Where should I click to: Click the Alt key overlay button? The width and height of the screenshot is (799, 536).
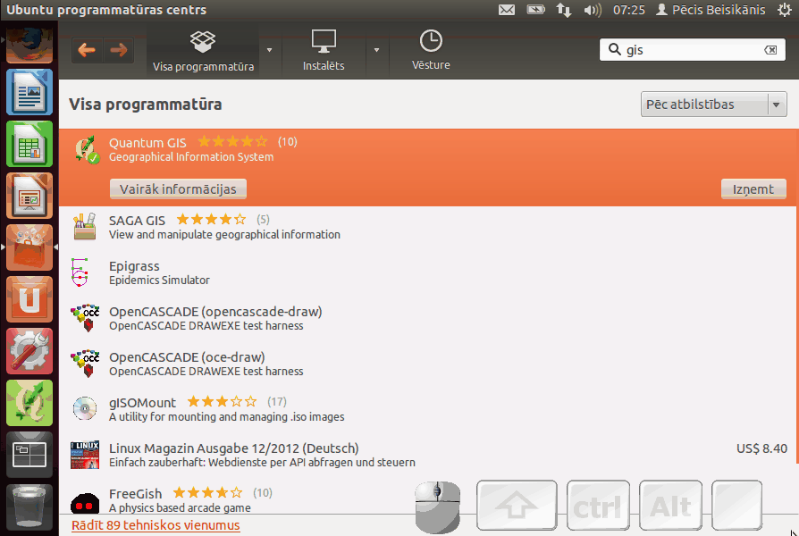click(x=670, y=506)
